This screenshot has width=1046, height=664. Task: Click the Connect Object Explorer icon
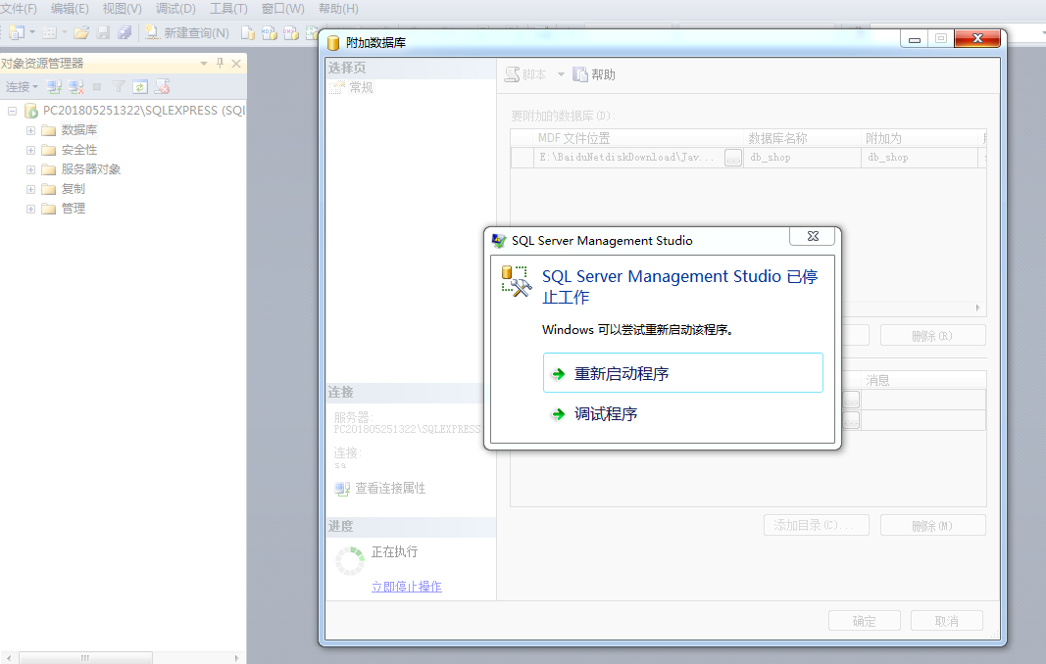54,86
